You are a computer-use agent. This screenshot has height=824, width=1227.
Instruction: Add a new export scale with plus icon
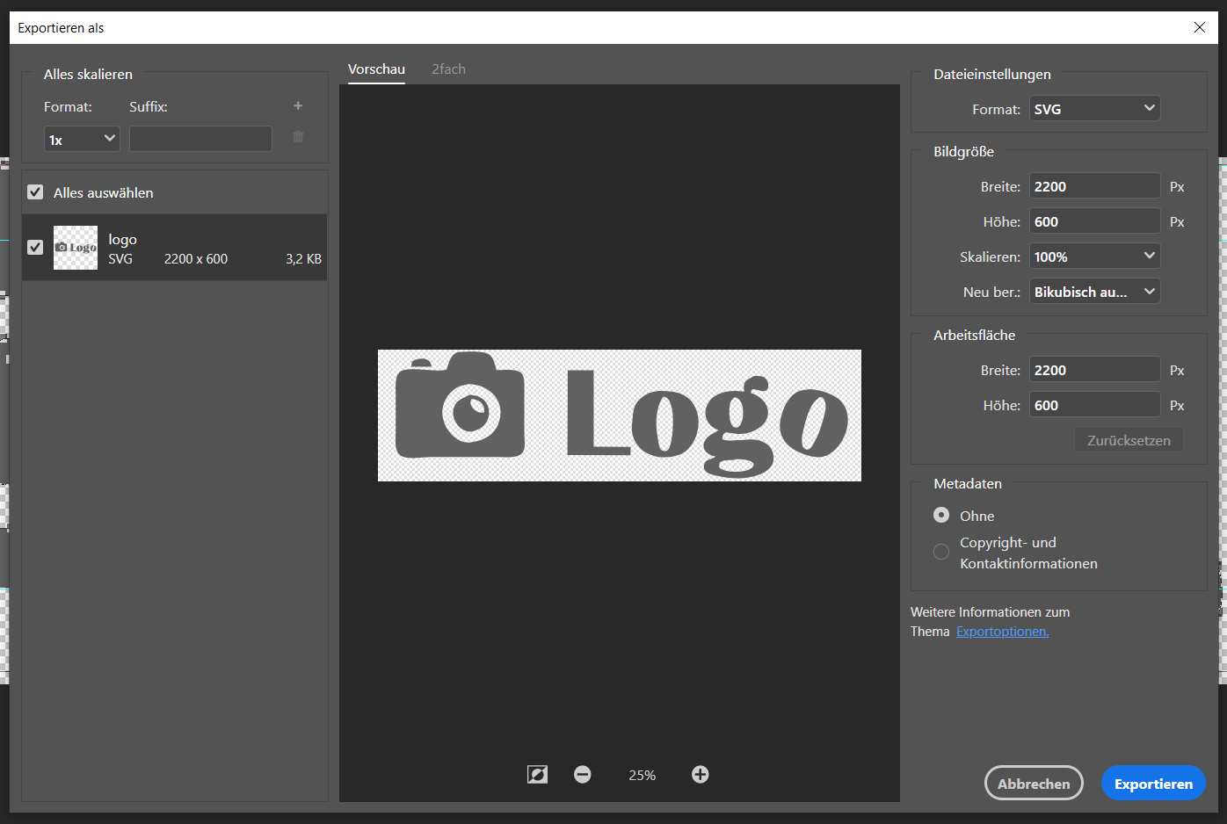coord(298,105)
